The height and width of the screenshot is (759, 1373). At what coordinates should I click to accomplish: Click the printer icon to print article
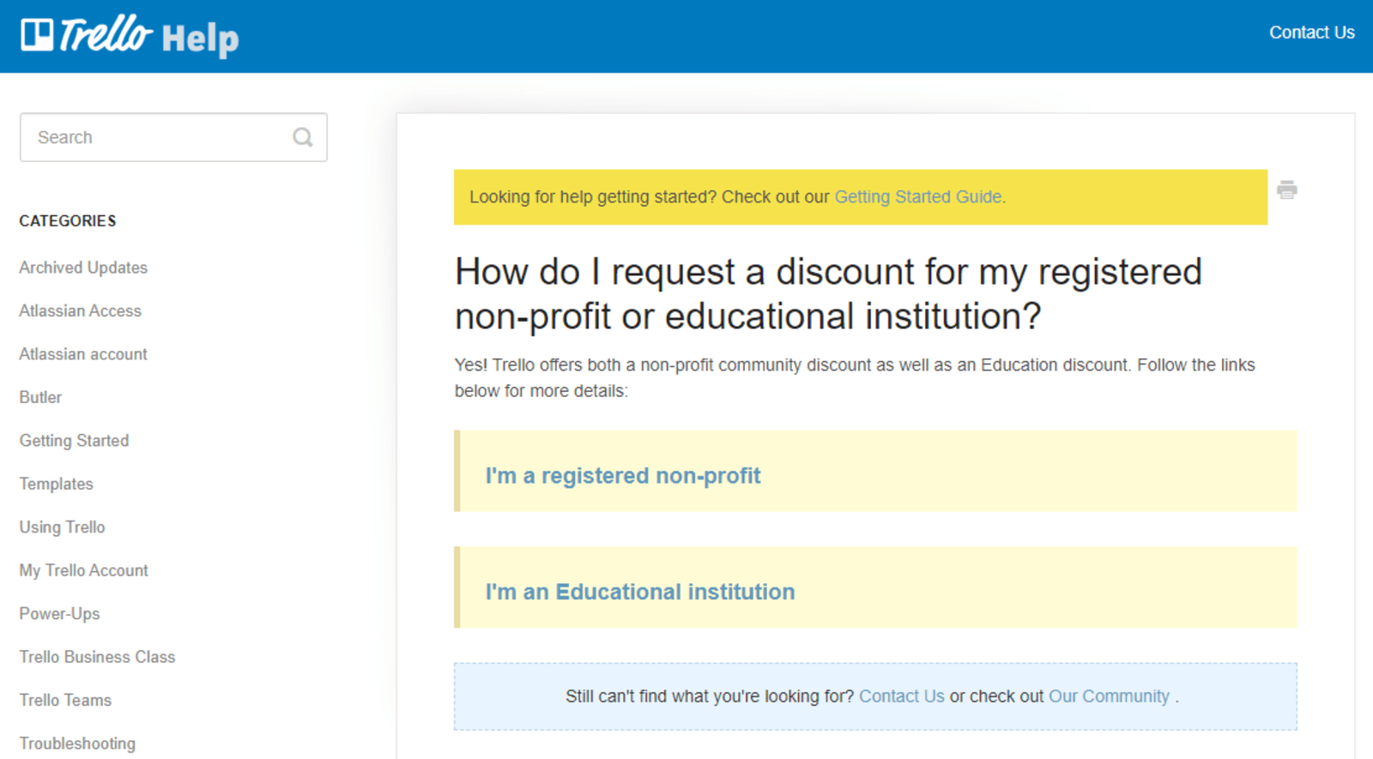tap(1287, 190)
